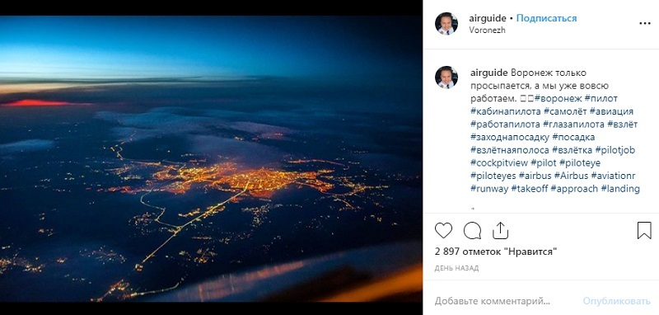
Task: Click airguide avatar next to the caption
Action: [446, 78]
